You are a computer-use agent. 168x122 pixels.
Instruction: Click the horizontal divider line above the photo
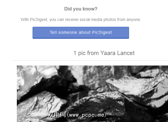[90, 60]
